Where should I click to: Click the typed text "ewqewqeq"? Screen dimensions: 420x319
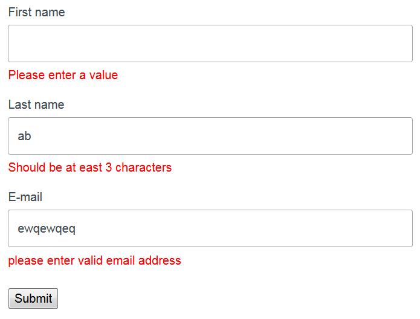[x=47, y=228]
